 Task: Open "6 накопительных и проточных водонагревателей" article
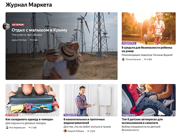click(84, 121)
